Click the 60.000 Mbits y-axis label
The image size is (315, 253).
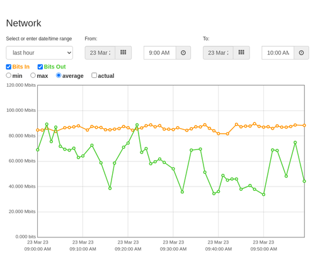coord(22,161)
